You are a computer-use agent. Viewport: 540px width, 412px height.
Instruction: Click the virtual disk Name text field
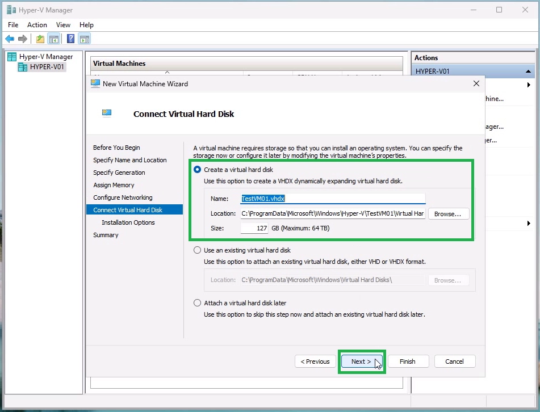[333, 199]
